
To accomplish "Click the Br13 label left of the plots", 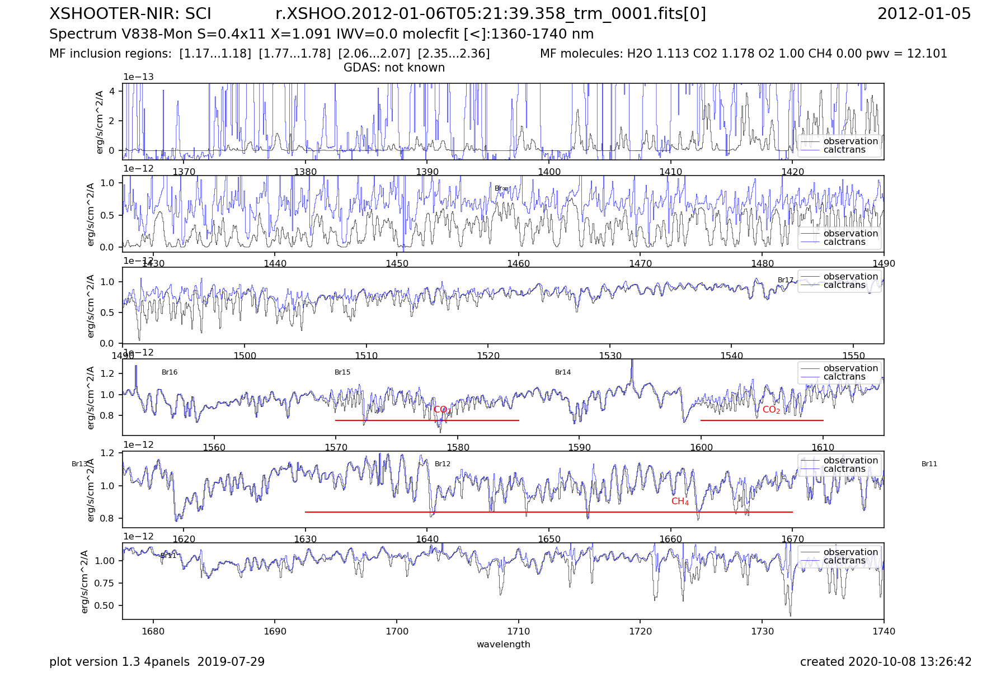I will pyautogui.click(x=79, y=464).
